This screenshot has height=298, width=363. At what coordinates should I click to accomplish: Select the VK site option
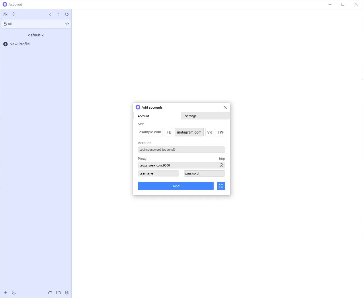[x=210, y=132]
